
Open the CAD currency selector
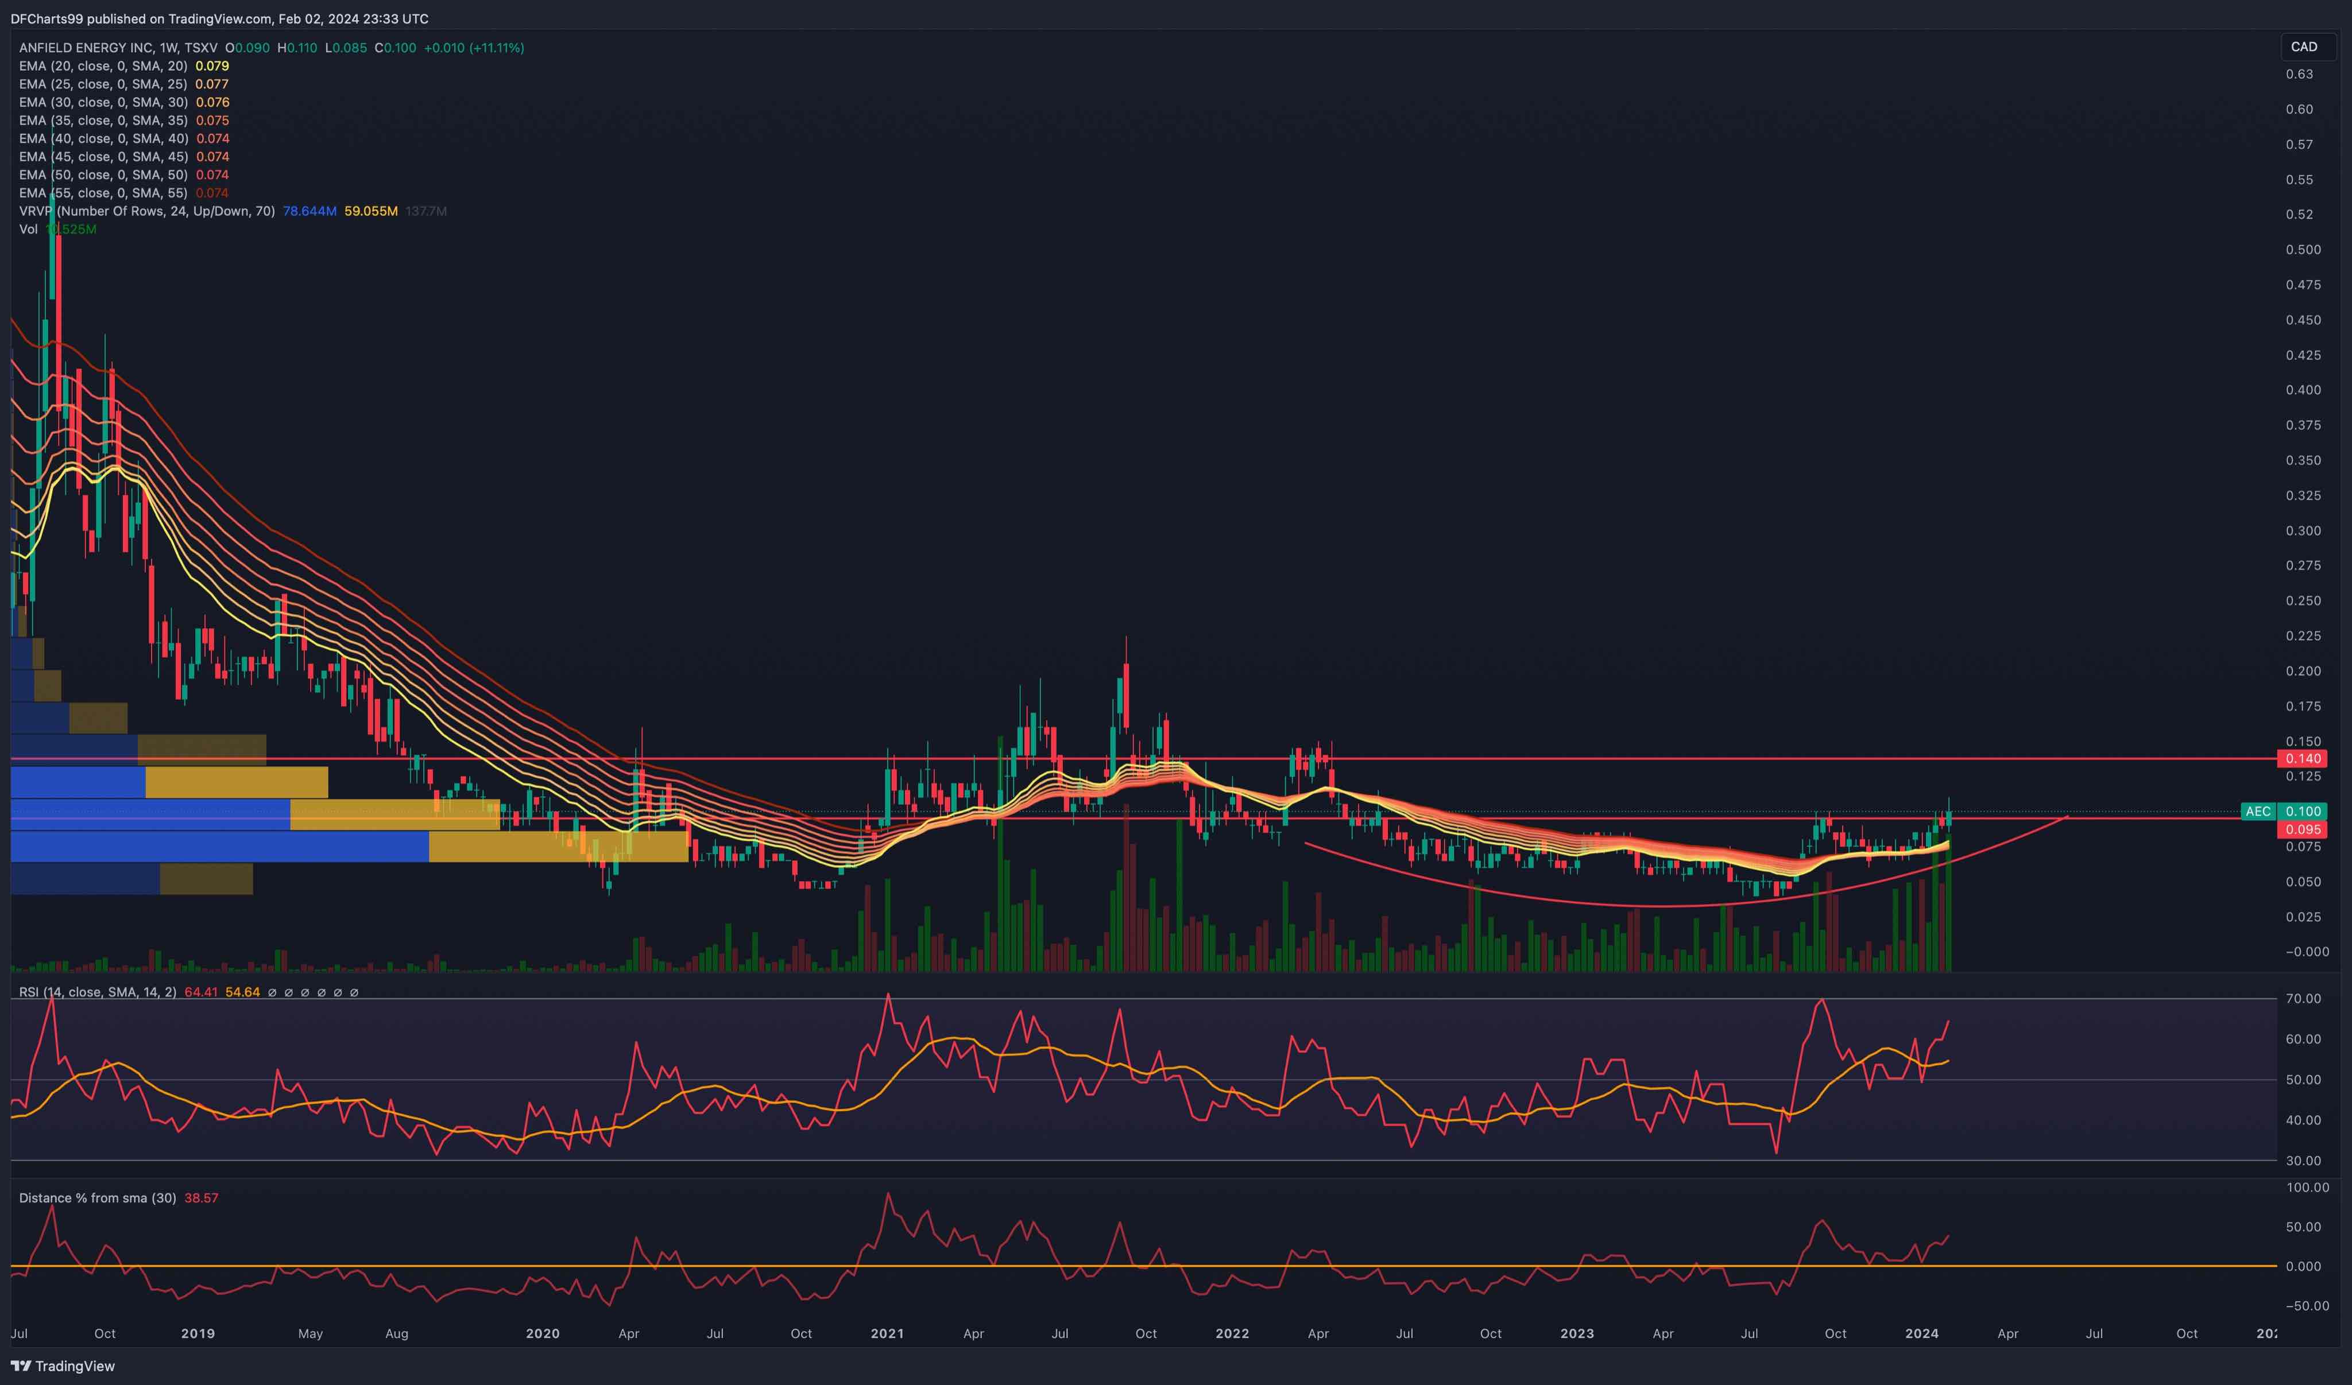point(2303,46)
